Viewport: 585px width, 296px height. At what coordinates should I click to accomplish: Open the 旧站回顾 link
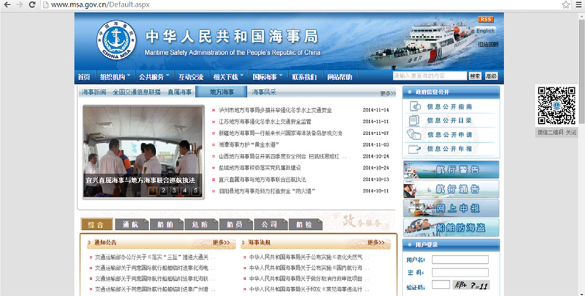(x=488, y=44)
